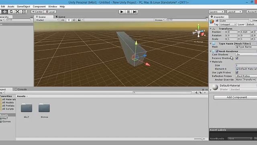Toggle the Receive Shadows checkbox
This screenshot has width=257, height=145.
(x=237, y=58)
